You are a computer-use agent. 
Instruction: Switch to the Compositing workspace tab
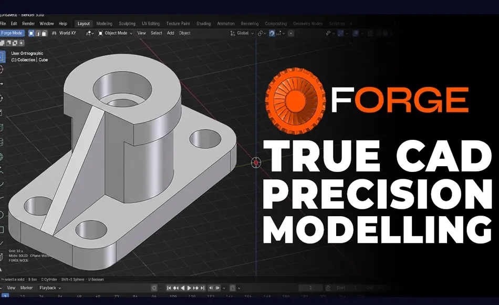[276, 24]
